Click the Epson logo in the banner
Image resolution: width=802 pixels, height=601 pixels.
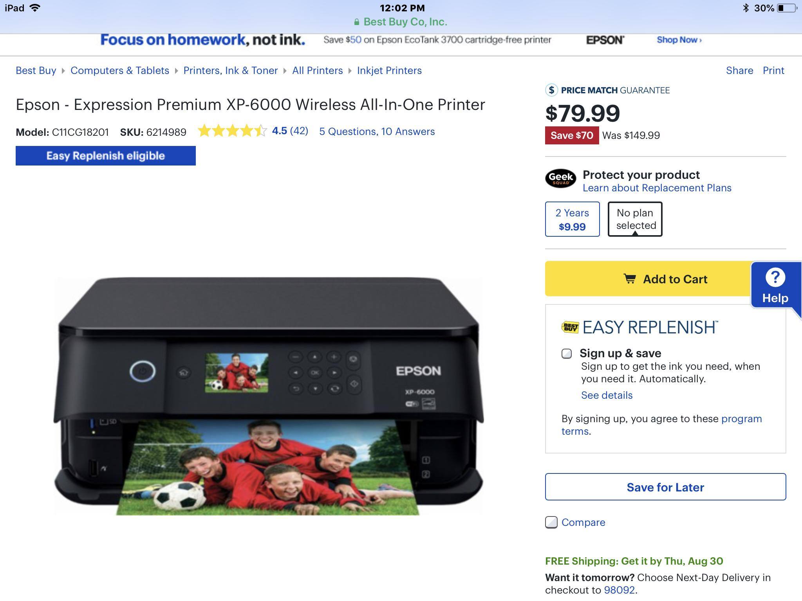pos(605,40)
